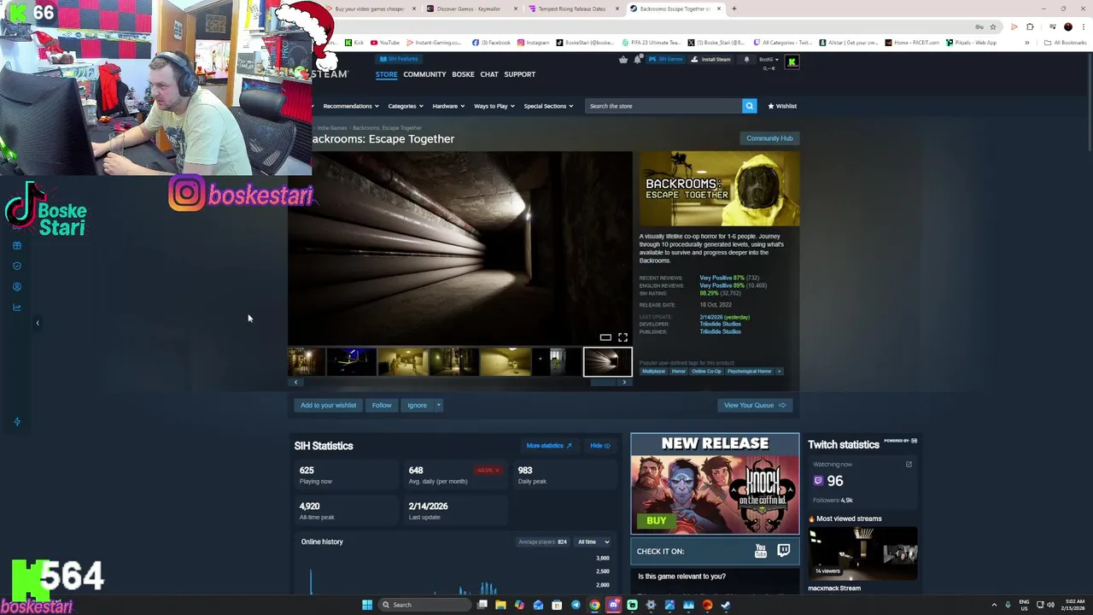Open the YouTube bookmark

385,43
